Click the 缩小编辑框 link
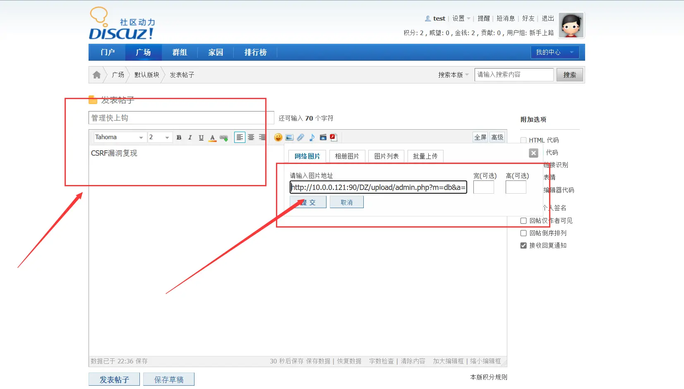Image resolution: width=684 pixels, height=389 pixels. (x=485, y=361)
